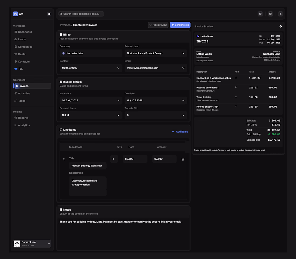Click the line item QTY field
Viewport: 296px width, 259px height.
pyautogui.click(x=114, y=159)
